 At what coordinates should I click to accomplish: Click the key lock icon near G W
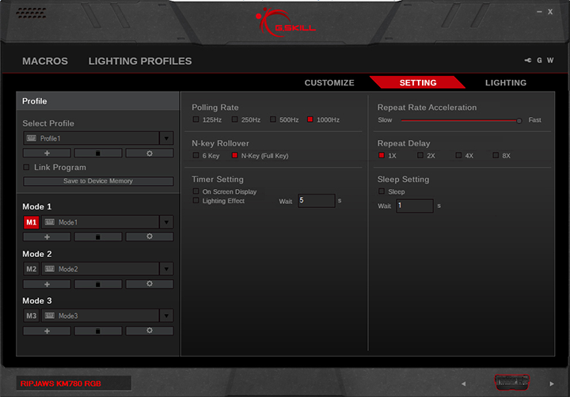coord(528,61)
